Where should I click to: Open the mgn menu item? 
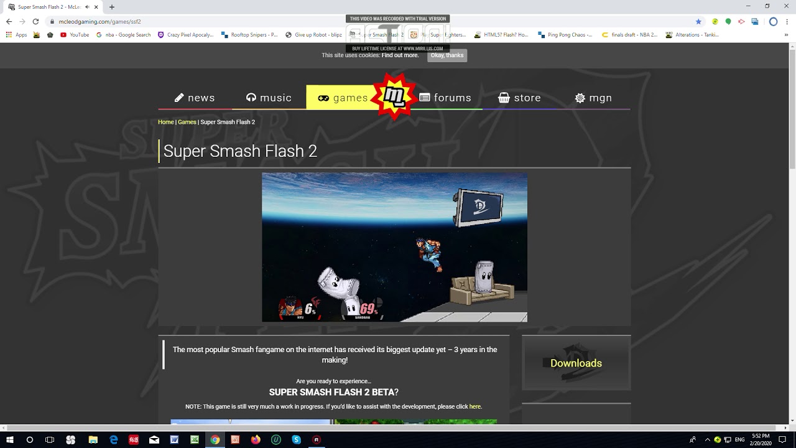pos(593,98)
